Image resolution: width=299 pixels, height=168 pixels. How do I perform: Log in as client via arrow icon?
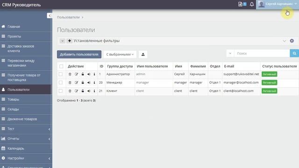(x=89, y=91)
